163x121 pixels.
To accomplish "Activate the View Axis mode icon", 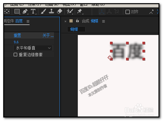I will click(117, 11).
